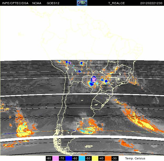Image resolution: width=164 pixels, height=161 pixels.
Task: Select the dark blue -70 to -60 swatch
Action: click(69, 158)
